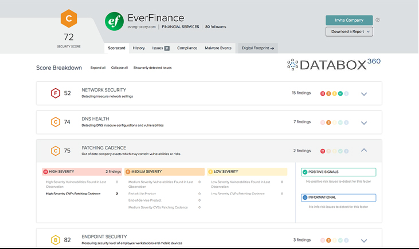The height and width of the screenshot is (249, 419).
Task: Click the PATCHING CADENCE title
Action: [104, 148]
